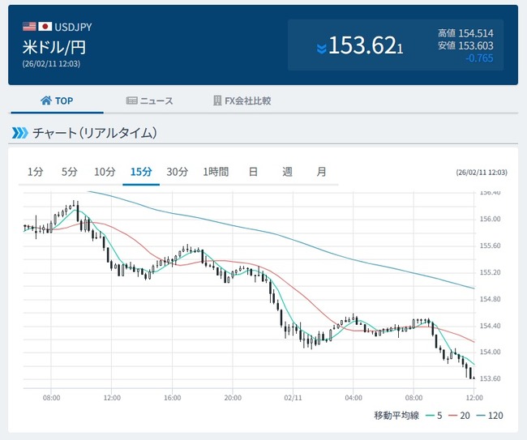Click the newspaper icon beside ニュース
This screenshot has height=440, width=527.
pos(131,101)
